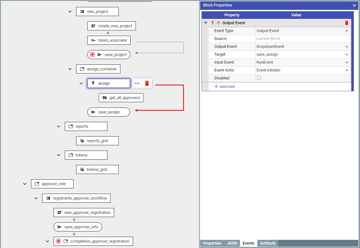Toggle the Disabled checkbox
Image resolution: width=360 pixels, height=248 pixels.
(259, 78)
